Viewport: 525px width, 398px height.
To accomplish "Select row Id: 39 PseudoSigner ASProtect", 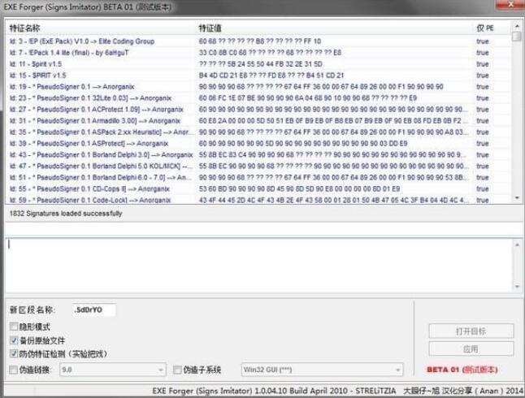I will click(258, 144).
